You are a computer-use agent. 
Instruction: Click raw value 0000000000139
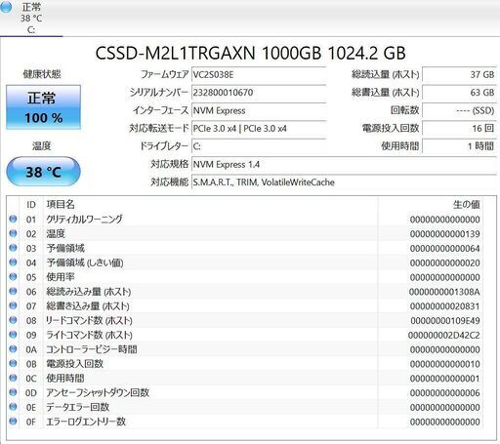pos(444,234)
